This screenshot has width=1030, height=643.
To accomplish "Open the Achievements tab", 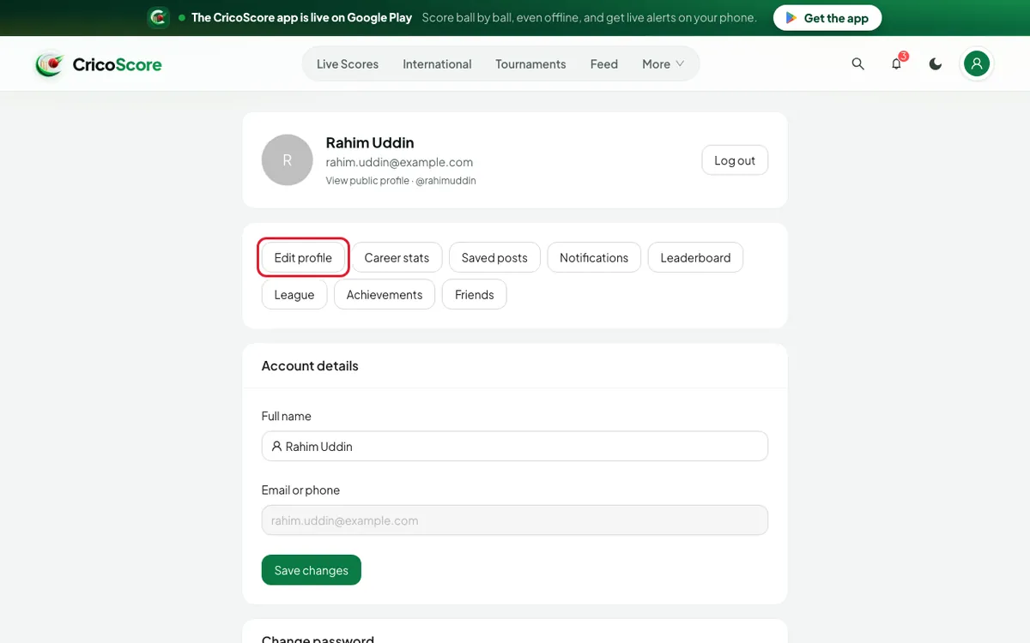I will click(x=385, y=294).
